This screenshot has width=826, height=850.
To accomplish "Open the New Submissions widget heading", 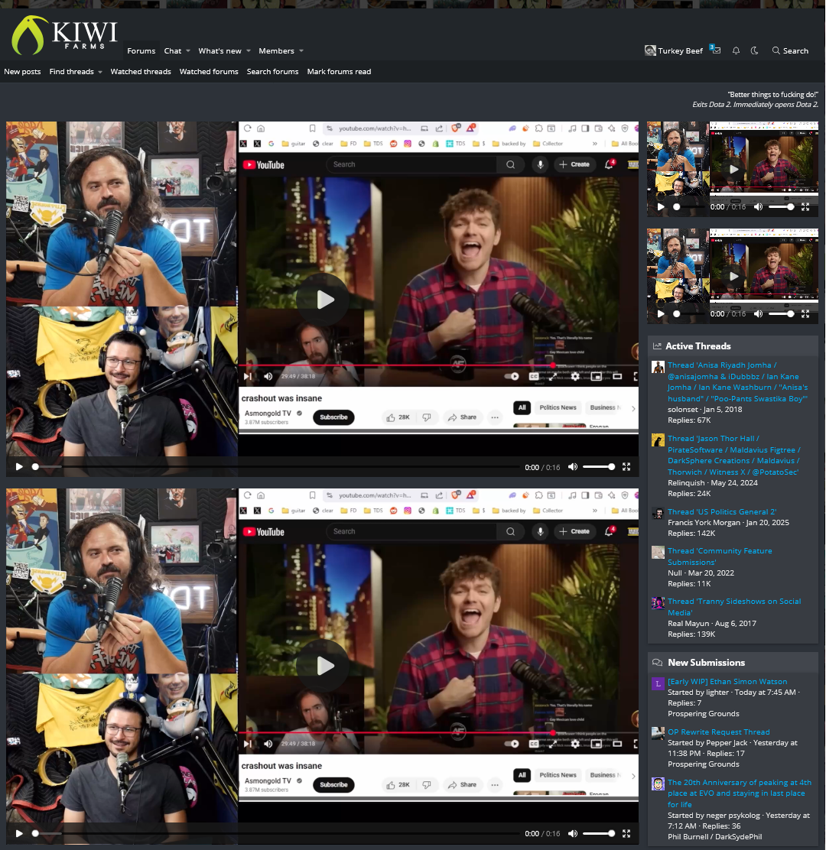I will tap(706, 663).
